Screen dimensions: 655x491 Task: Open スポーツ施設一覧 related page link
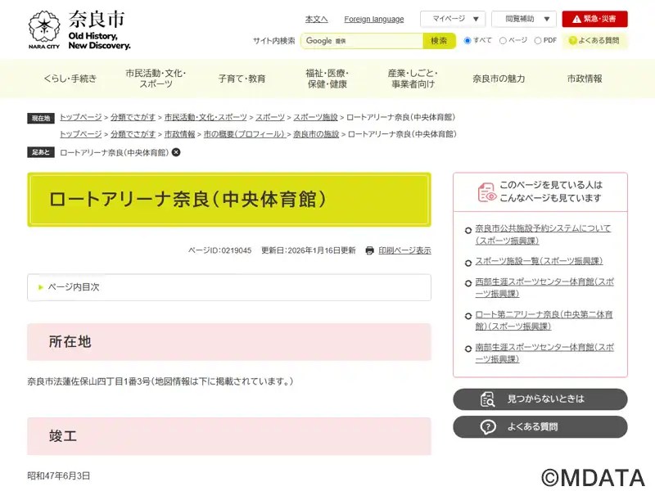coord(539,261)
